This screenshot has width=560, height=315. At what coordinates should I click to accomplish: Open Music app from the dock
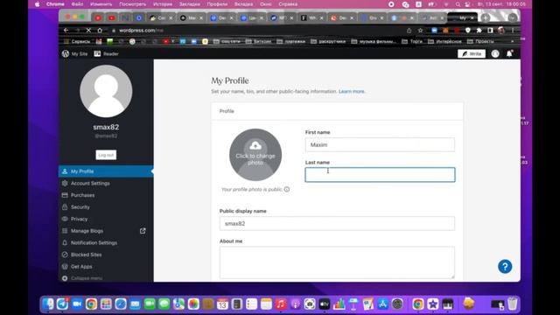[x=281, y=304]
